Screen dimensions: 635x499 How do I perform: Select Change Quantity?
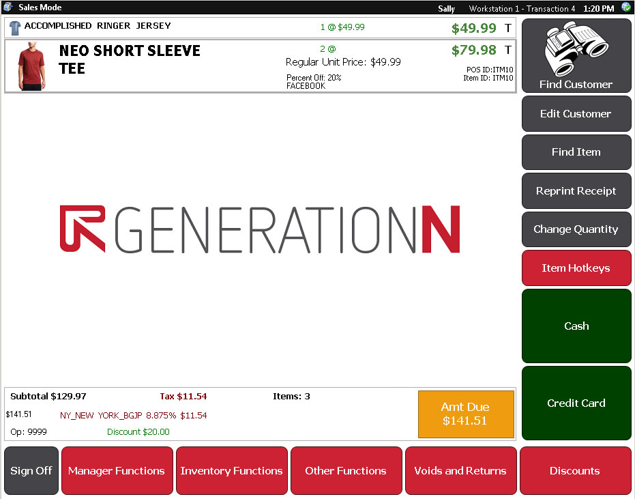(576, 229)
